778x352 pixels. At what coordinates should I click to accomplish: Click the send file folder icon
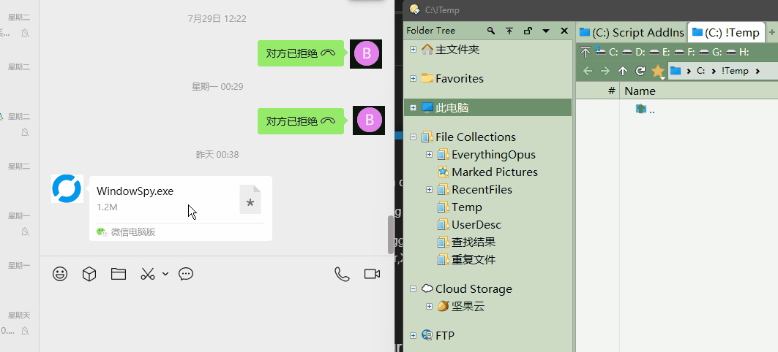[119, 274]
